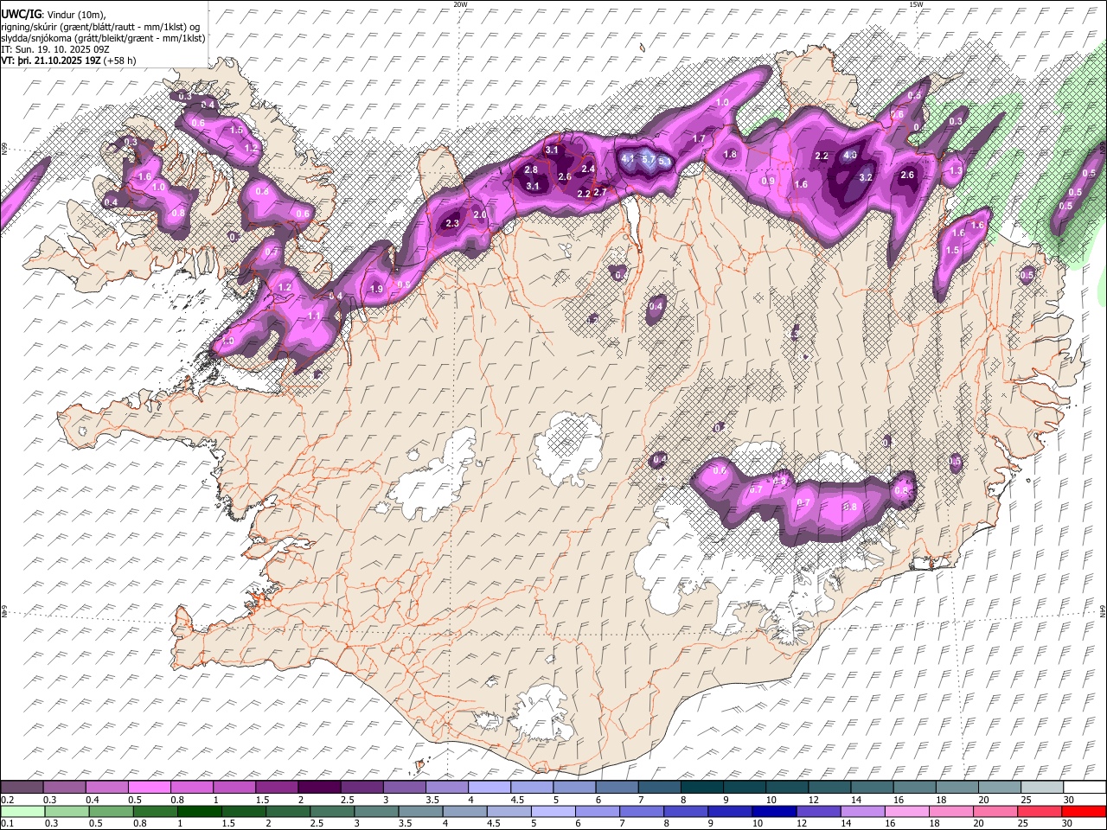This screenshot has height=830, width=1107.
Task: Click the 1.1 value in the west
Action: pyautogui.click(x=314, y=316)
